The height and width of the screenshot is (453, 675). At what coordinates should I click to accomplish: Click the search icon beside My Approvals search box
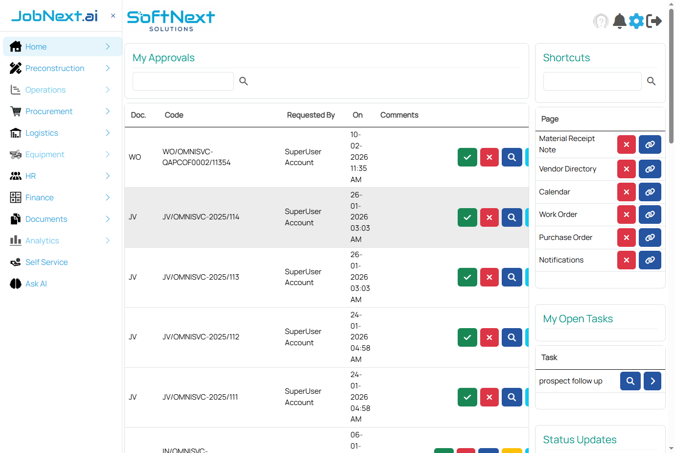tap(243, 81)
